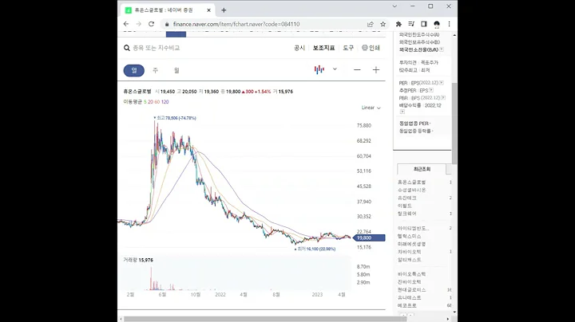The image size is (575, 322).
Task: Go back to previous page in browser
Action: click(x=126, y=24)
